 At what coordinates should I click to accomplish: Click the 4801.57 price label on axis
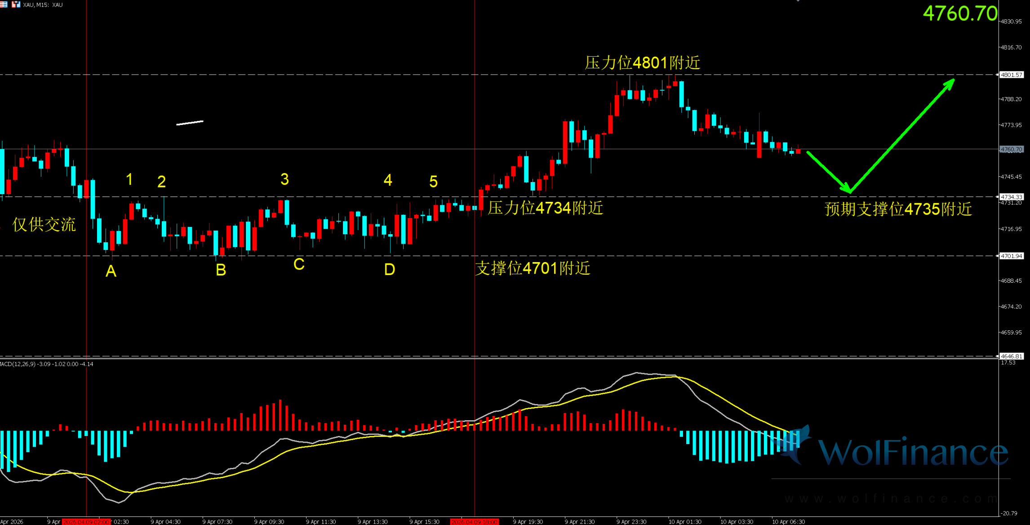(1011, 75)
